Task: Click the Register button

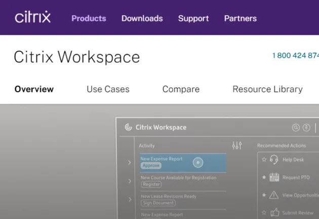Action: click(151, 184)
